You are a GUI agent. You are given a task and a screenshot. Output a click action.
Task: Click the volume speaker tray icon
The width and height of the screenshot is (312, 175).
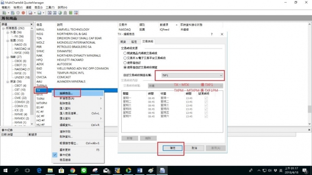click(x=270, y=170)
